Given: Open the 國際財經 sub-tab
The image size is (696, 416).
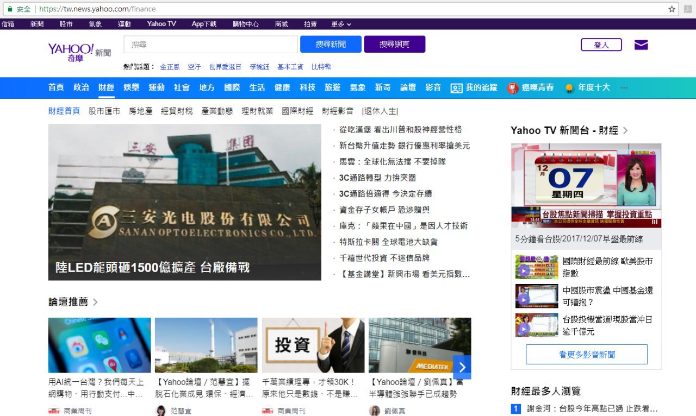Looking at the screenshot, I should 297,111.
